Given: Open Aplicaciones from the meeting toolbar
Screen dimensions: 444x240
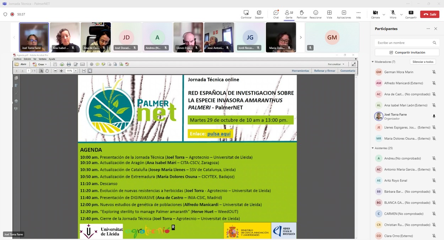Looking at the screenshot, I should (343, 14).
